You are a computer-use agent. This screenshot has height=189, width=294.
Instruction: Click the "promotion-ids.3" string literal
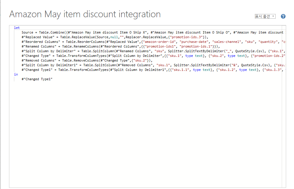[x=186, y=37]
